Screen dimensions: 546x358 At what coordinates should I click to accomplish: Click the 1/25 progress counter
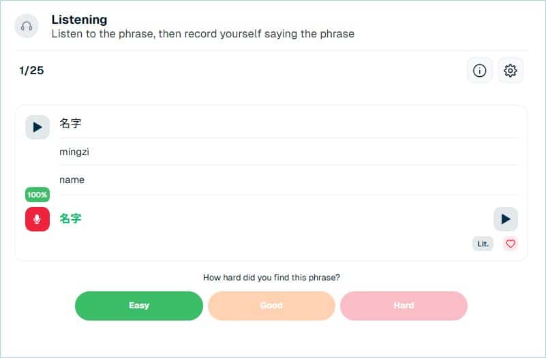[x=31, y=70]
